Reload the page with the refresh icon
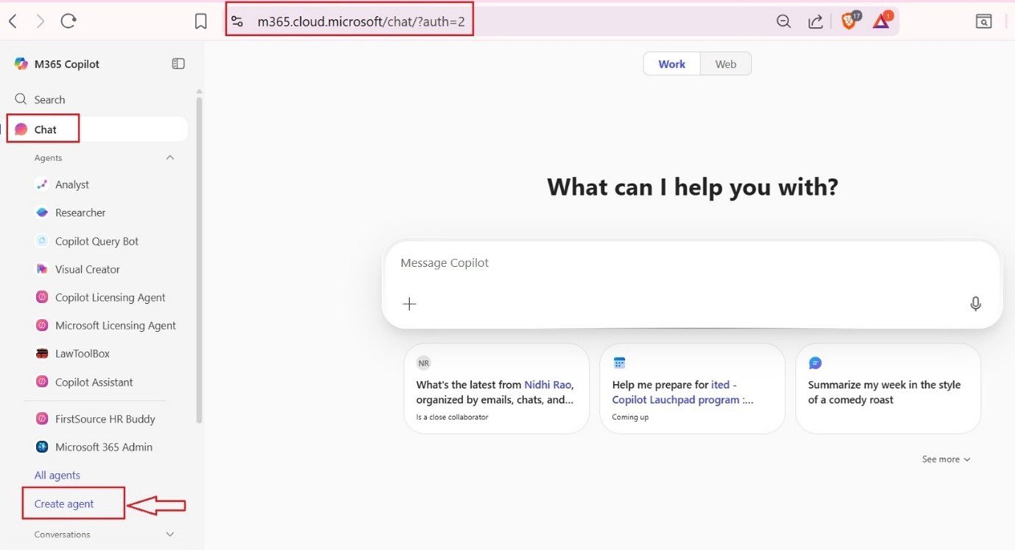The image size is (1015, 550). tap(68, 21)
